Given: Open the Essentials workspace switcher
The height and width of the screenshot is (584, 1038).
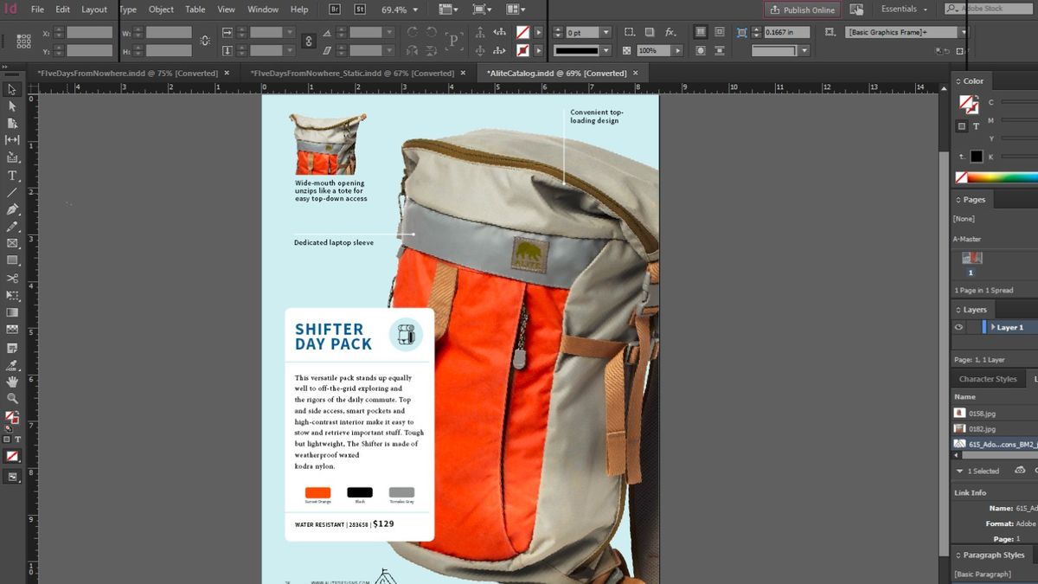Looking at the screenshot, I should point(901,9).
